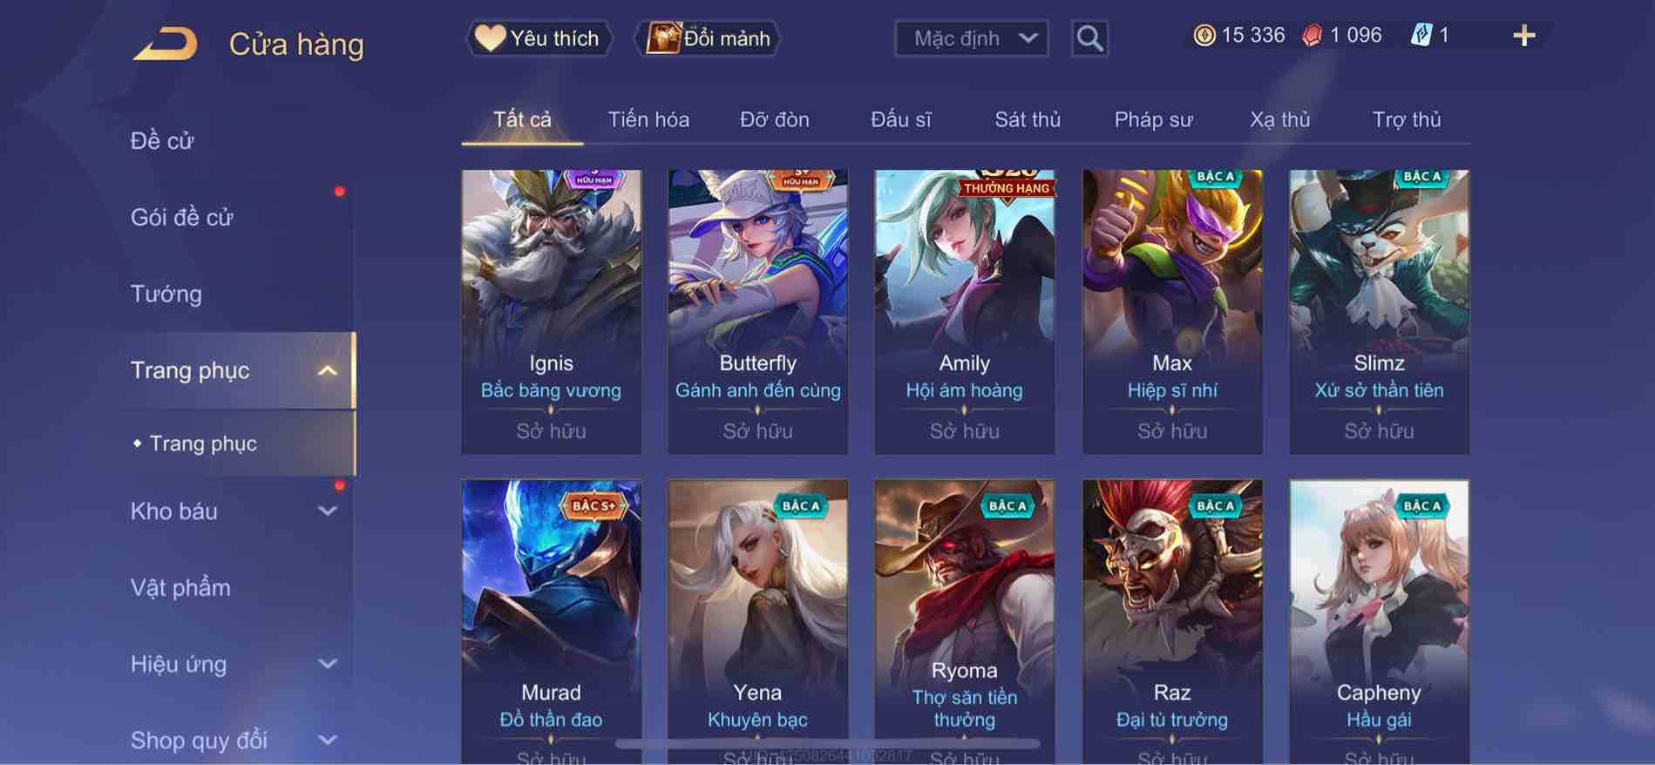Click the blue ticket currency icon

[1421, 36]
